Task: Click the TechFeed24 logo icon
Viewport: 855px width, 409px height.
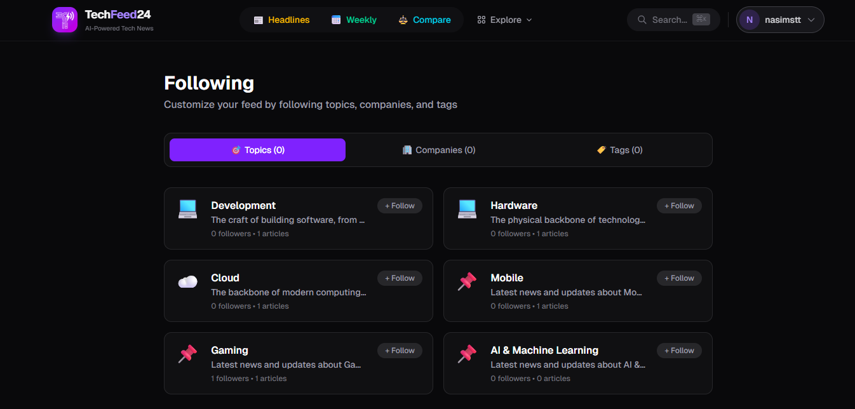Action: pos(64,20)
